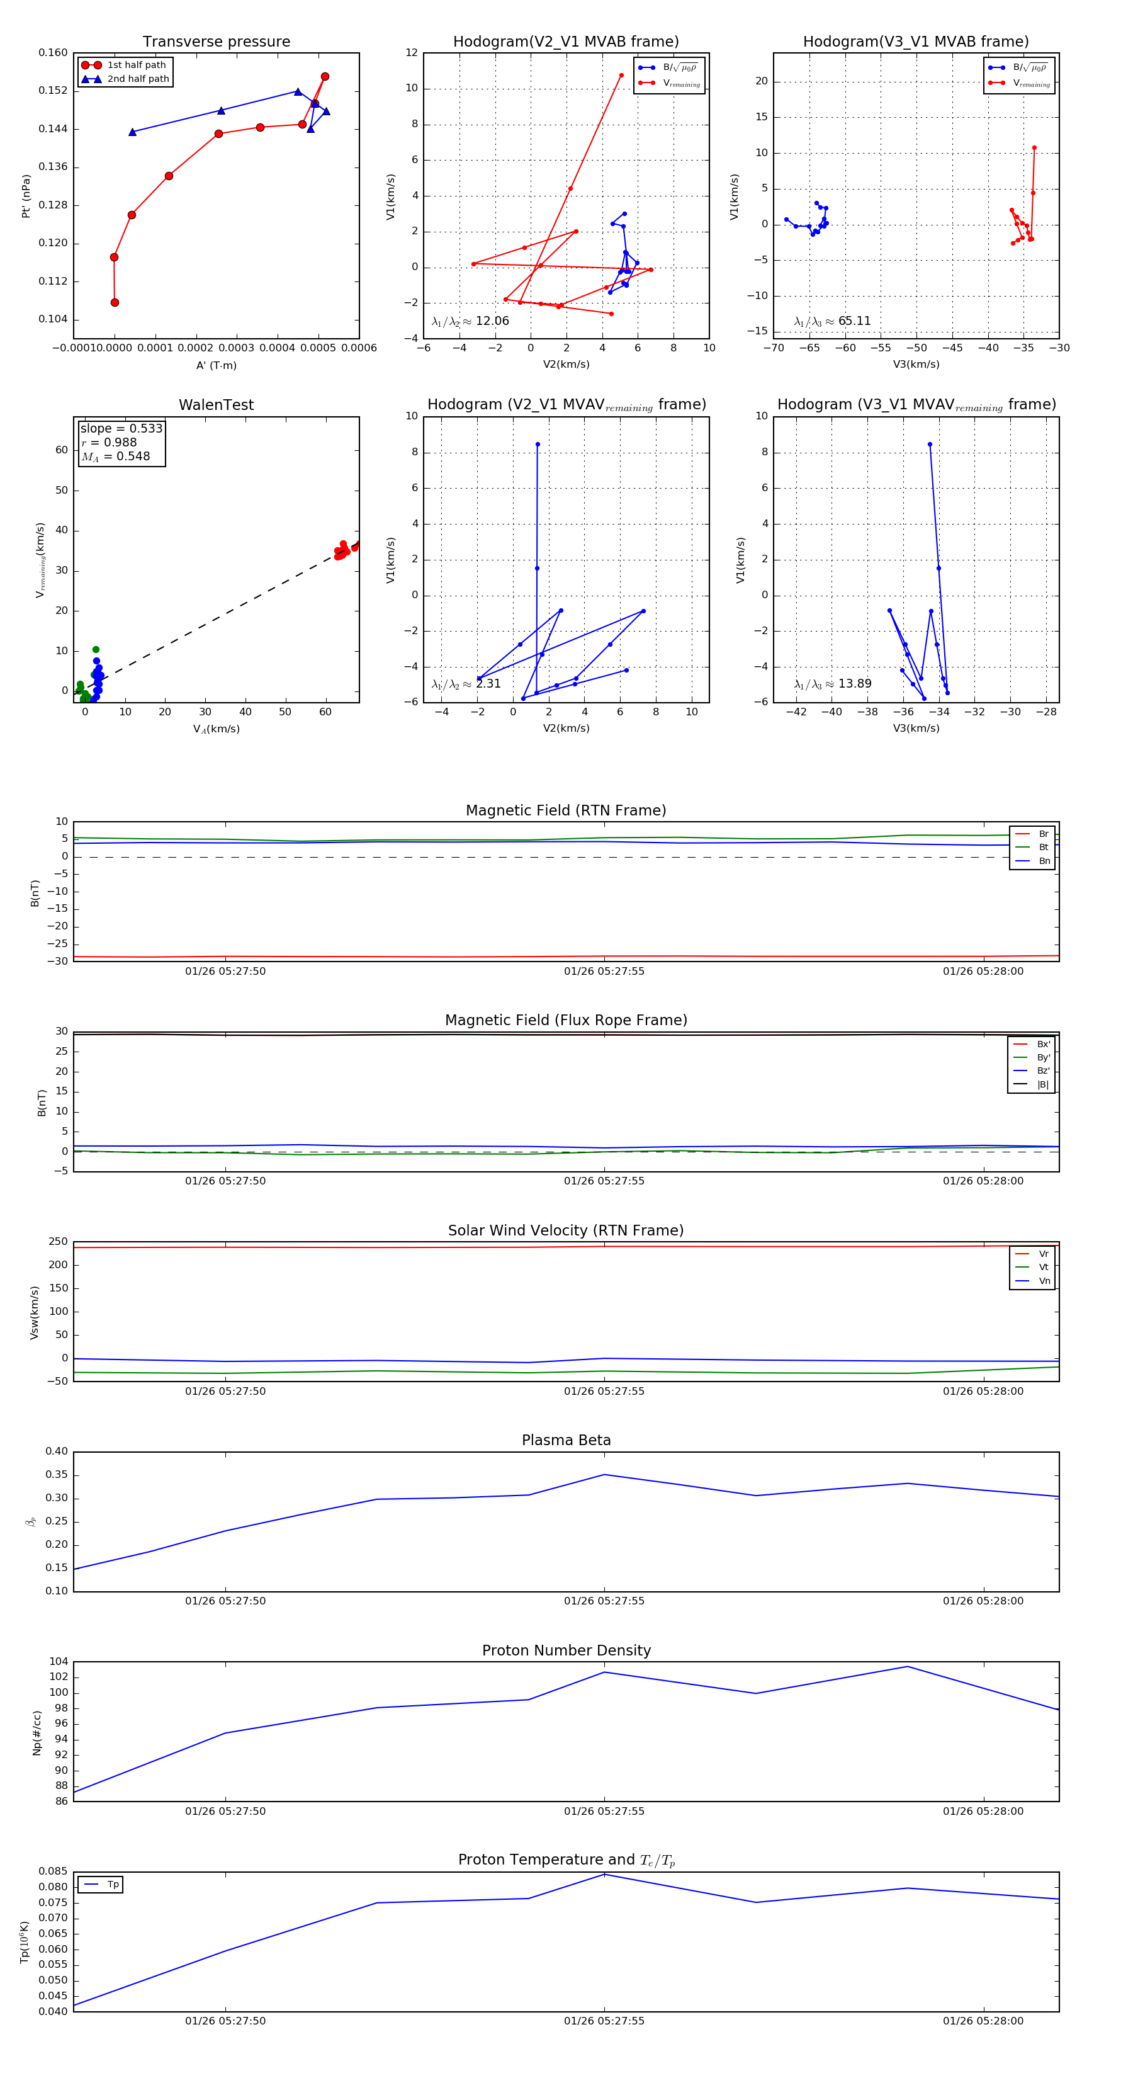This screenshot has width=1133, height=2078.
Task: Click the 'Hodogram(V3_V1 MVAB frame)' title
Action: [915, 42]
